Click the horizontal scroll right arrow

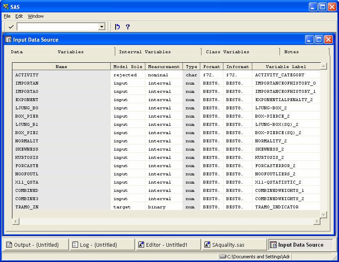pyautogui.click(x=317, y=221)
